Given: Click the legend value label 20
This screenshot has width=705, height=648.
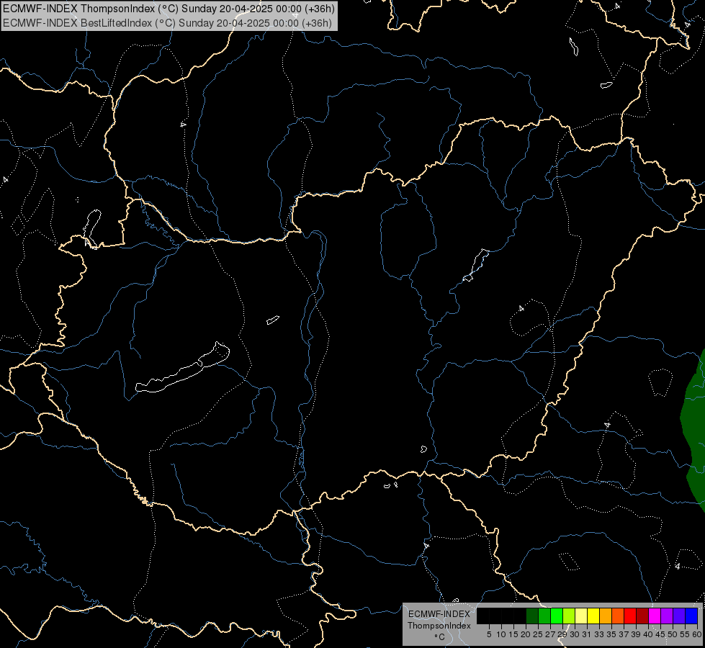Looking at the screenshot, I should pyautogui.click(x=526, y=634).
